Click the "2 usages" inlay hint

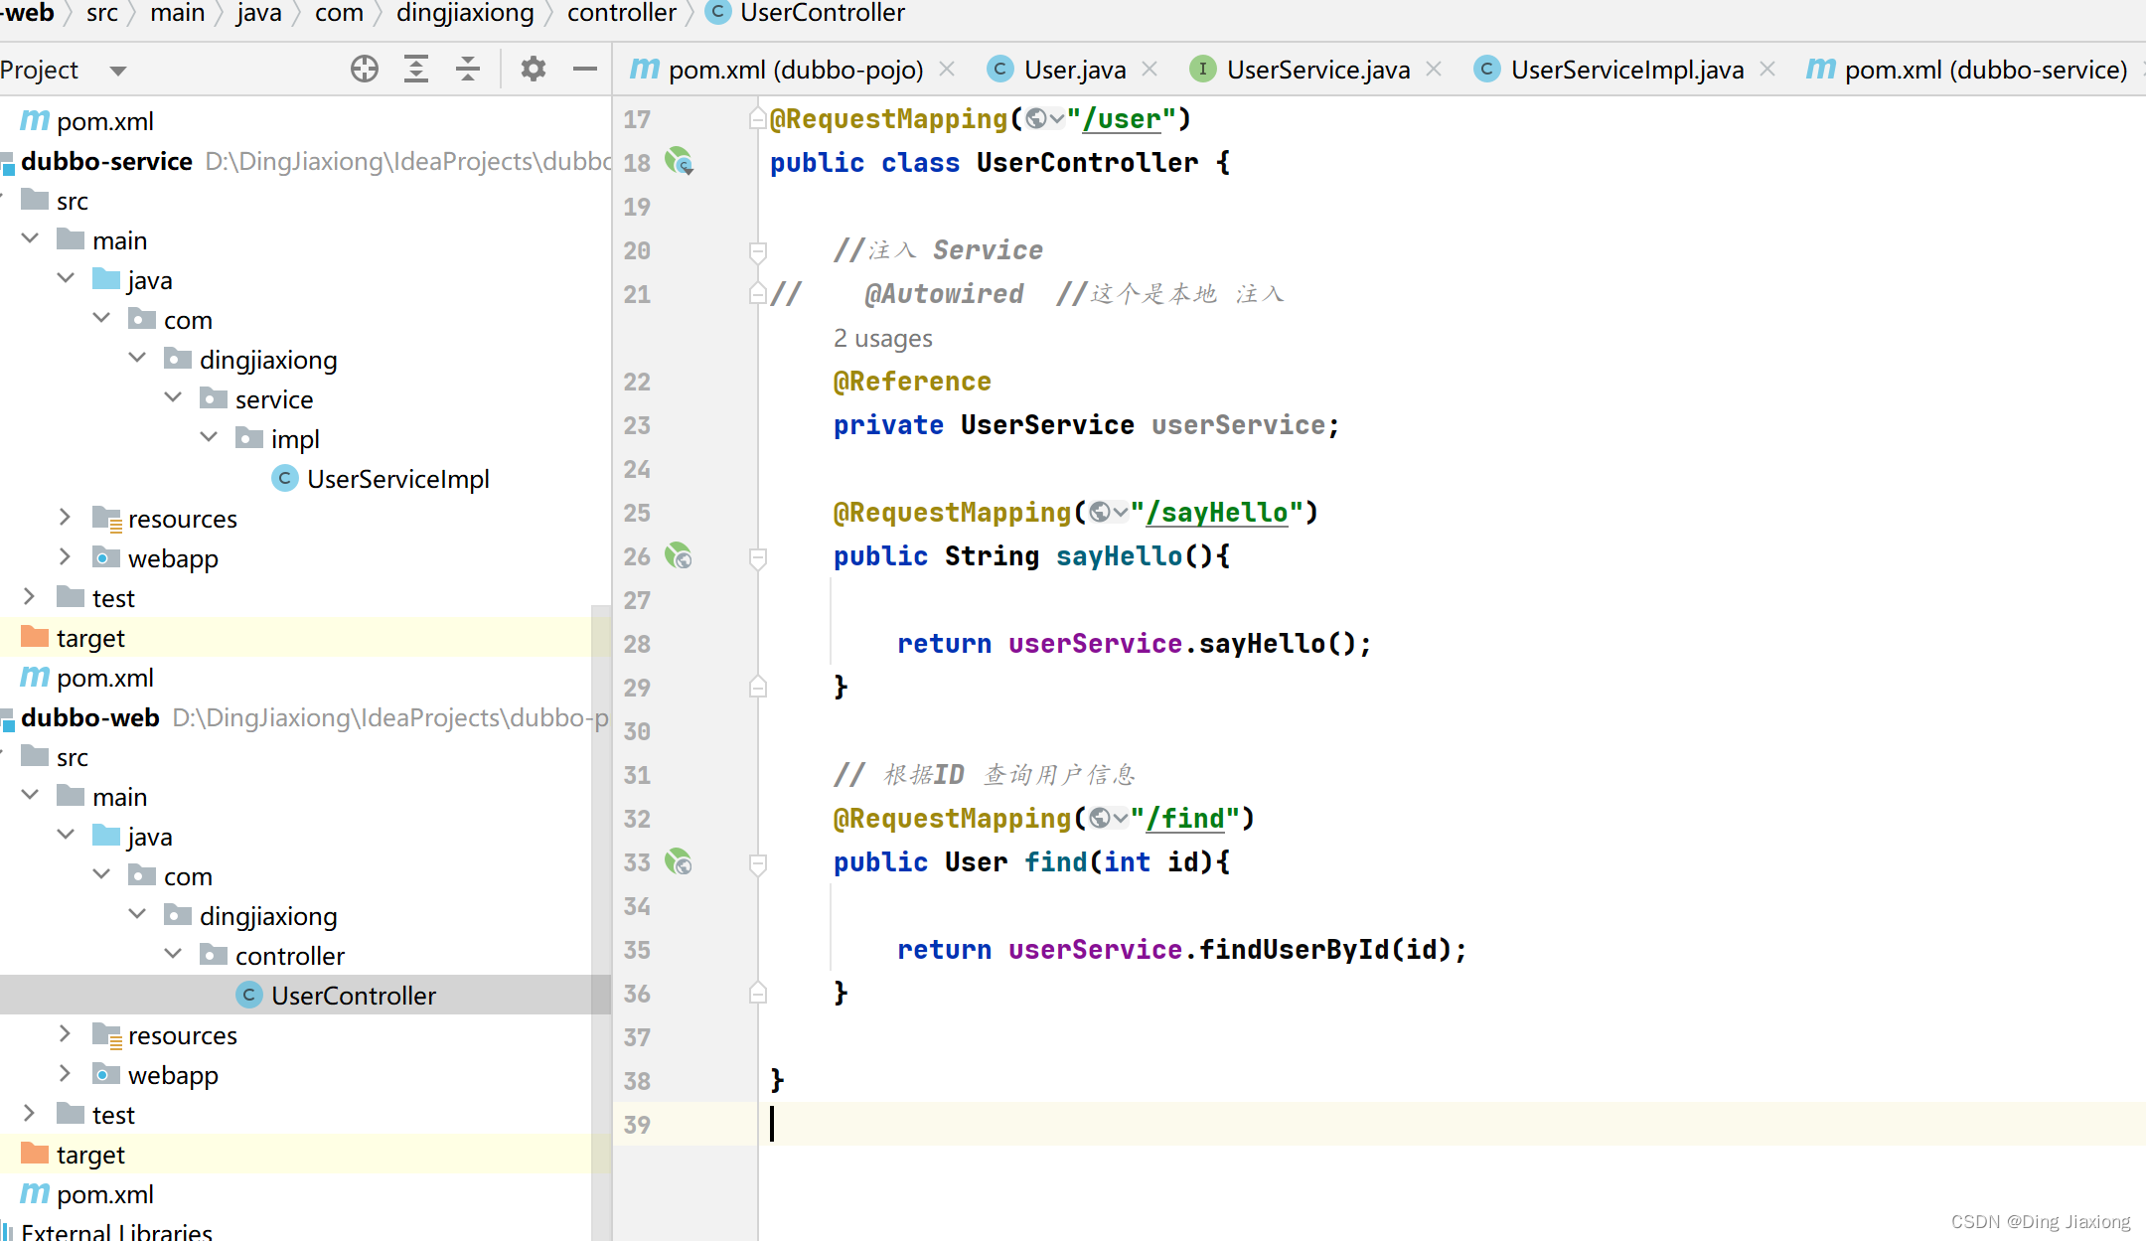pos(883,339)
